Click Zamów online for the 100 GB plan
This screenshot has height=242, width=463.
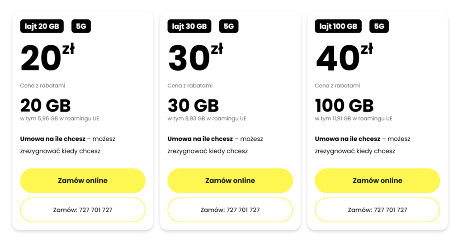coord(378,181)
